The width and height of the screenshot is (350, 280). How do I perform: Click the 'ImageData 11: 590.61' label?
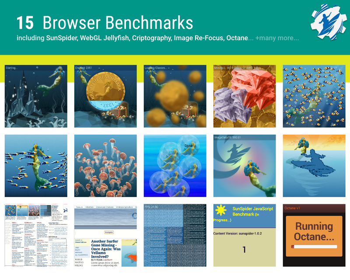(x=227, y=137)
